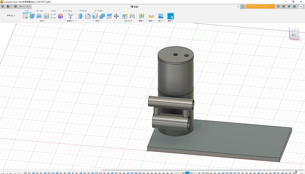This screenshot has width=305, height=174.
Task: Select the Shell tool
Action: coord(95,16)
